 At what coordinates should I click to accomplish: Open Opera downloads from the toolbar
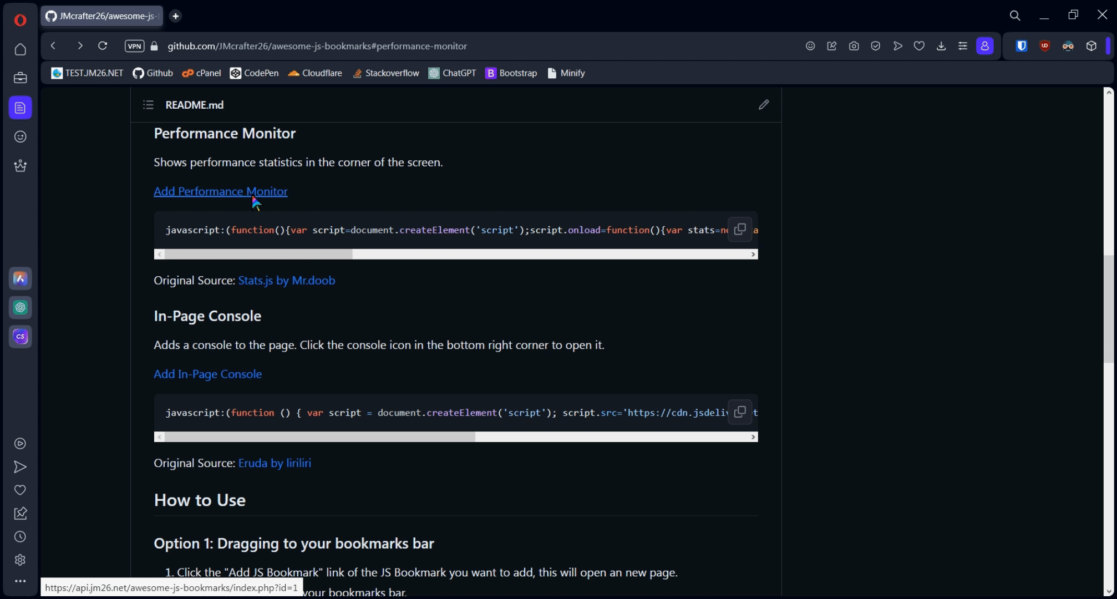941,46
